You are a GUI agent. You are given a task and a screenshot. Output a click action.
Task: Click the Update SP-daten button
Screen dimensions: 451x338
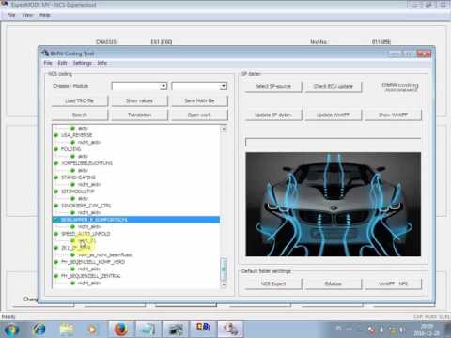coord(273,115)
